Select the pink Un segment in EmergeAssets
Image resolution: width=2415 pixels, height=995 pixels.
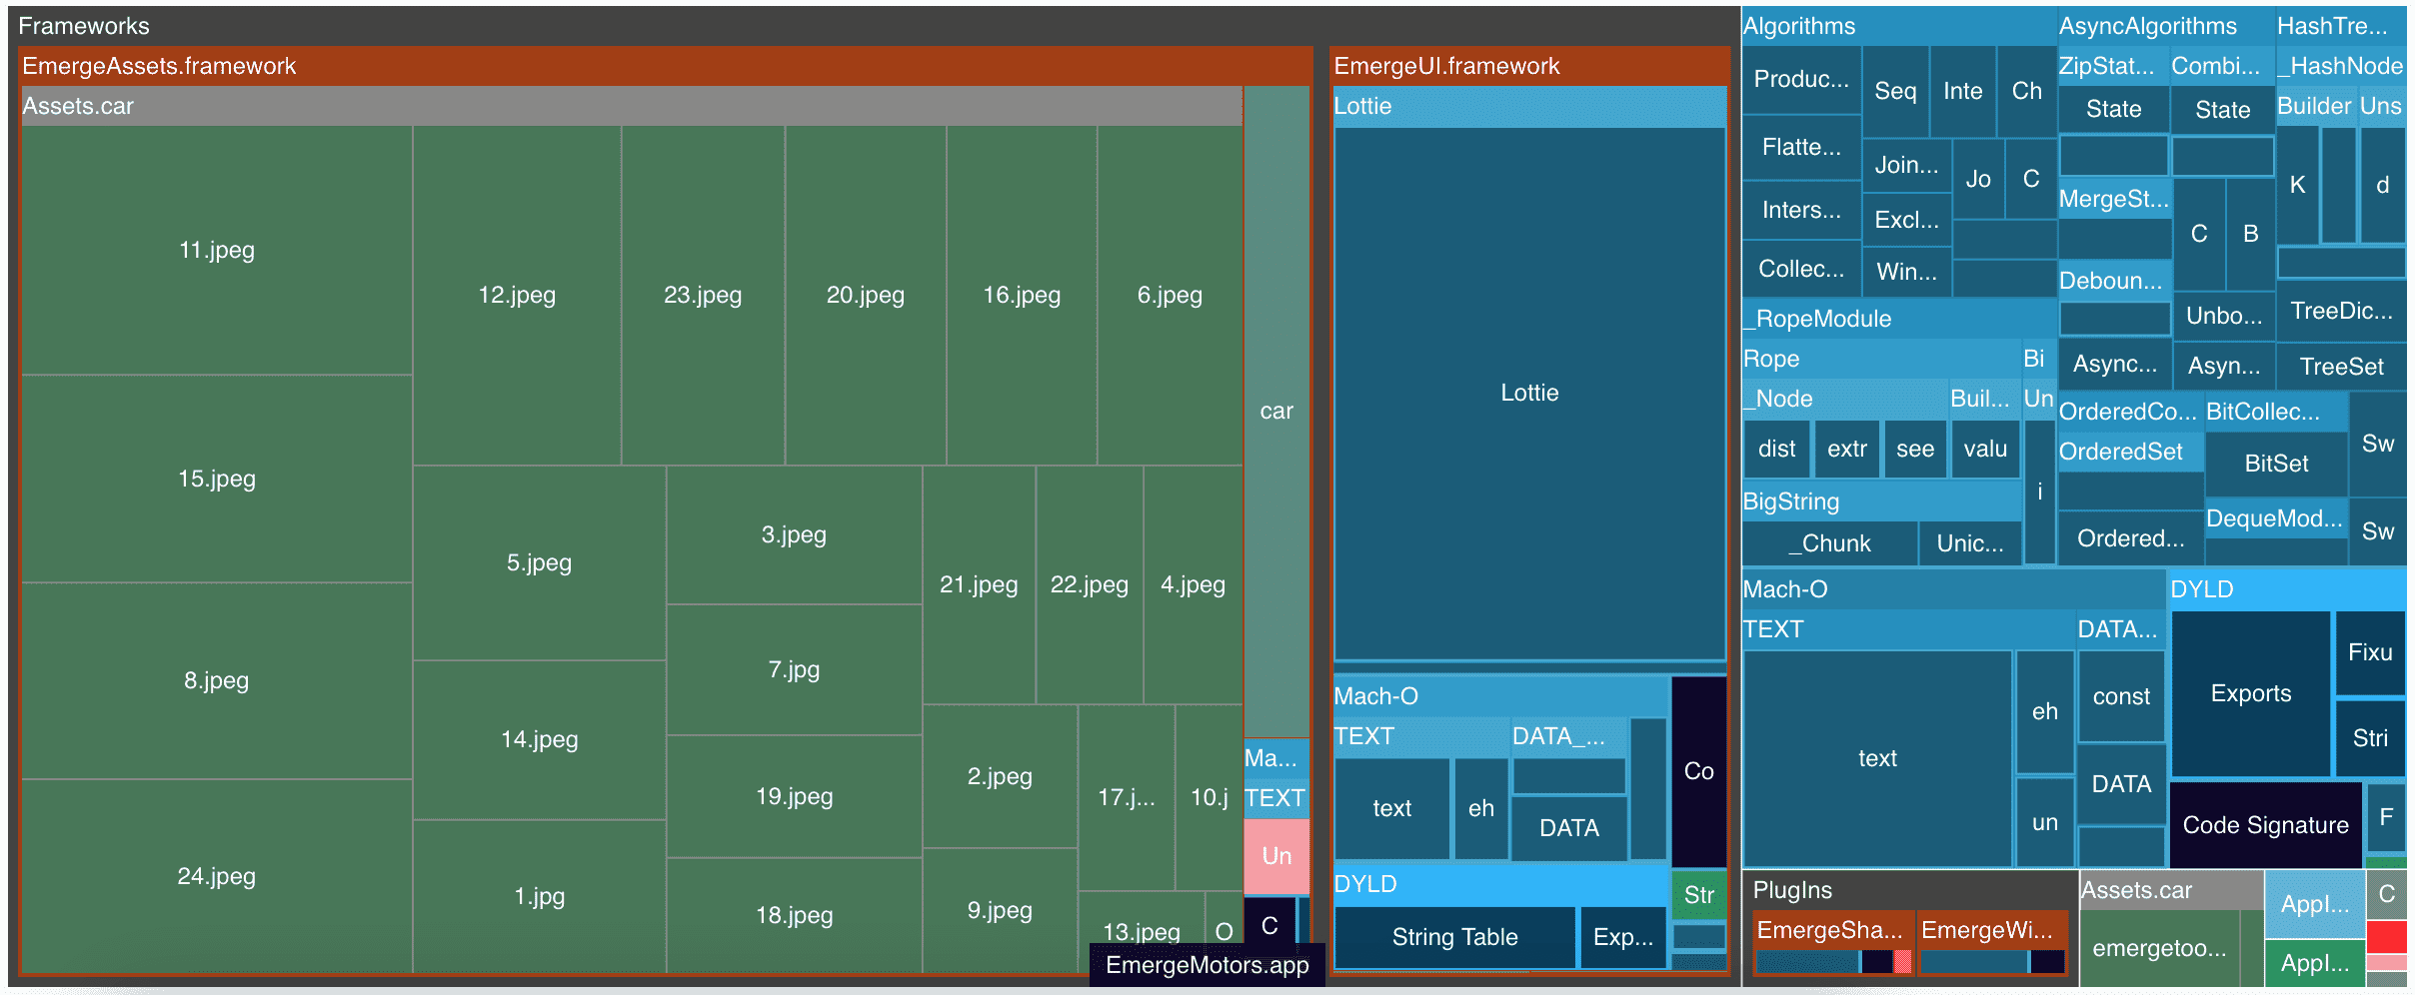coord(1274,855)
